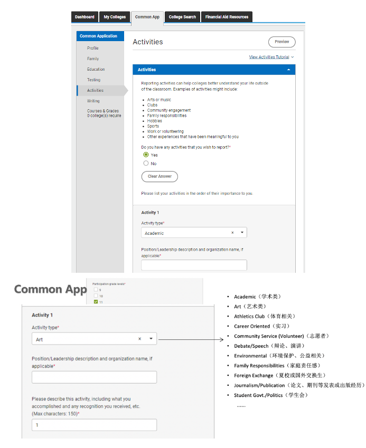This screenshot has width=366, height=448.
Task: Click upper Position/Leadership description input field
Action: 194,265
